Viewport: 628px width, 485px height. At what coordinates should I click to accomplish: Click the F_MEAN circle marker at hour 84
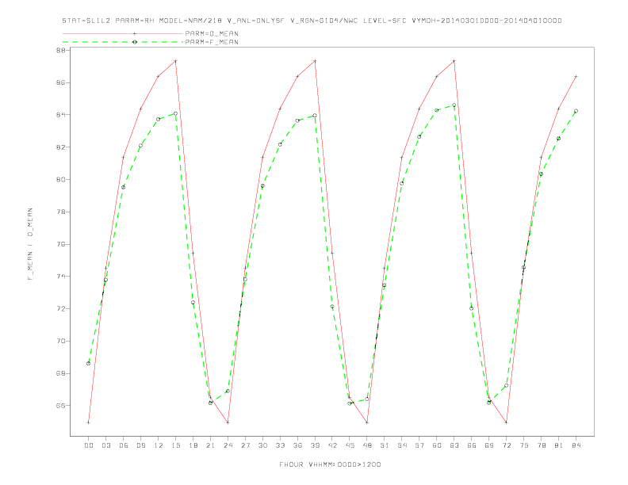click(x=576, y=111)
